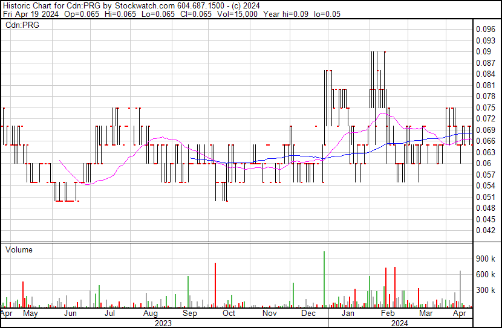502x328 pixels.
Task: Click the 300 k volume axis label
Action: tap(486, 290)
